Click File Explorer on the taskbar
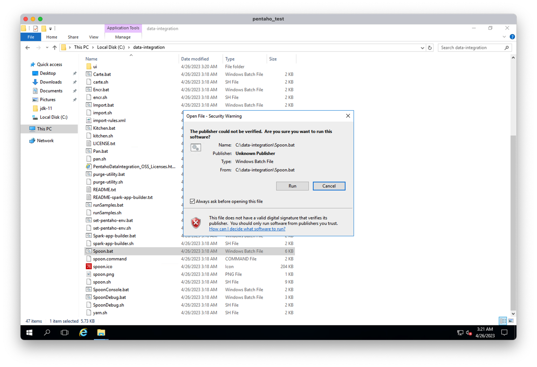The width and height of the screenshot is (537, 367). pos(101,333)
